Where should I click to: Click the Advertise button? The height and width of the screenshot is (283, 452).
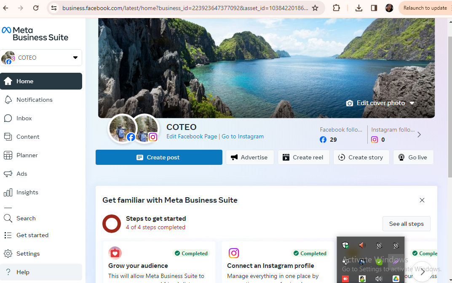tap(250, 157)
